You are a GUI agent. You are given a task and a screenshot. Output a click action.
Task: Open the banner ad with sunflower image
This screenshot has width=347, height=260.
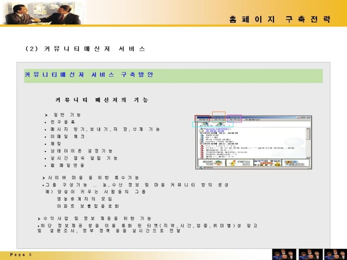(x=295, y=163)
